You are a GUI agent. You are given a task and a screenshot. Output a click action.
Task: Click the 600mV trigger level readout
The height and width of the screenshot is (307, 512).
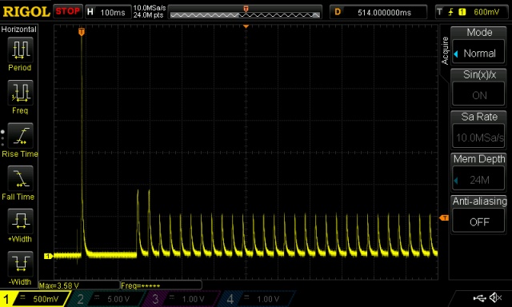[x=486, y=13]
